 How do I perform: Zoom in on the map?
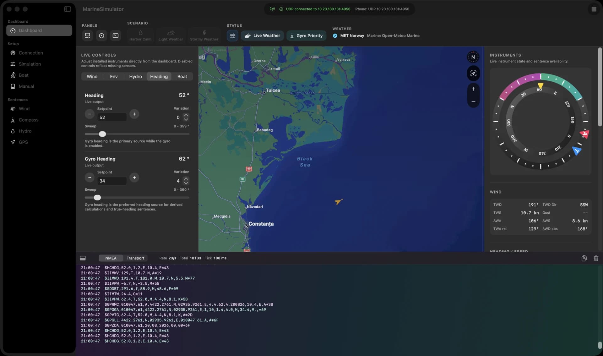[473, 89]
